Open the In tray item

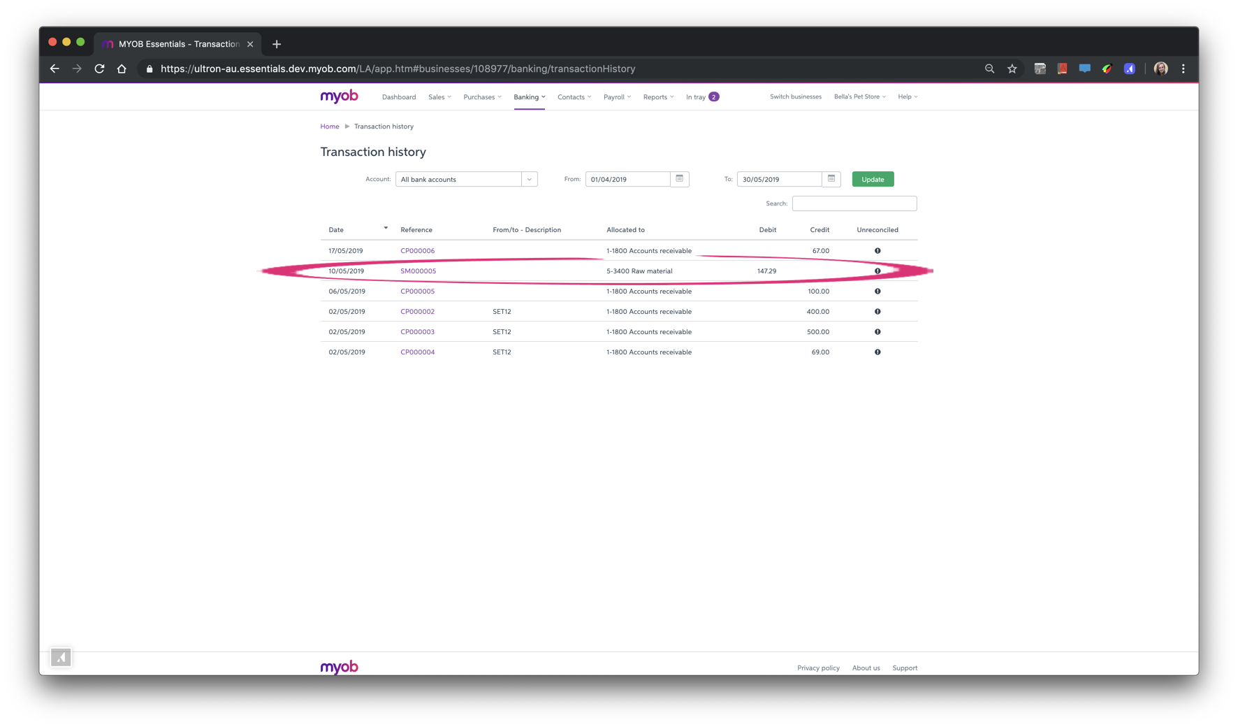point(701,97)
